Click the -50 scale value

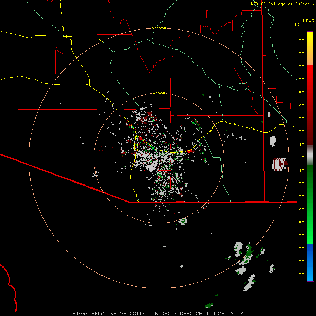pos(300,223)
